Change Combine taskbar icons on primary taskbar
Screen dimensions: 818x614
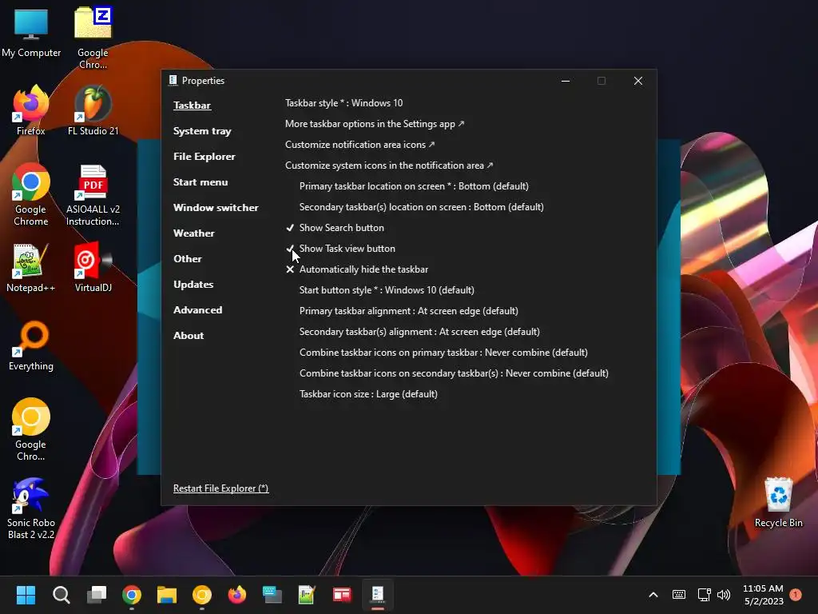pyautogui.click(x=443, y=353)
